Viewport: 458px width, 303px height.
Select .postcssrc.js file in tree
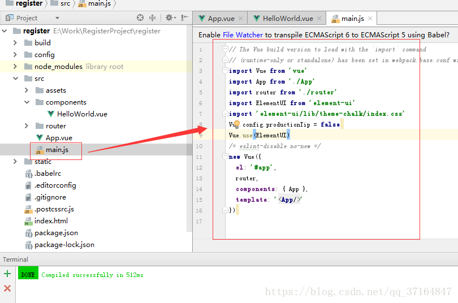[54, 209]
